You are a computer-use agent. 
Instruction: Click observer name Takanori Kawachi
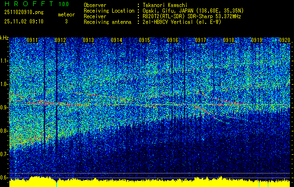click(x=165, y=5)
